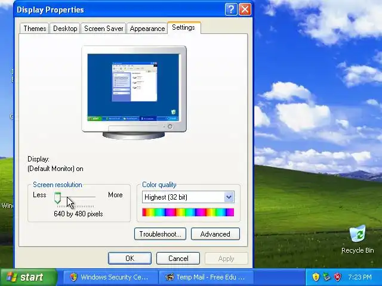The width and height of the screenshot is (382, 286).
Task: Click Cancel to discard changes
Action: tap(178, 258)
